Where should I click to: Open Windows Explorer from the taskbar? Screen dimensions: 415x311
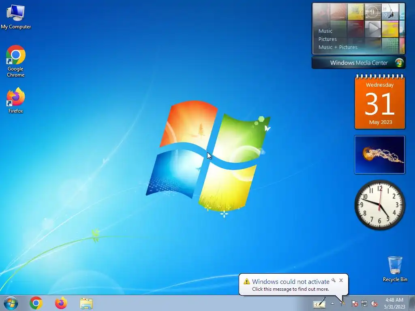86,303
